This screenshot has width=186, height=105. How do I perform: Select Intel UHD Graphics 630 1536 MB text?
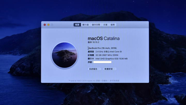pos(112,59)
